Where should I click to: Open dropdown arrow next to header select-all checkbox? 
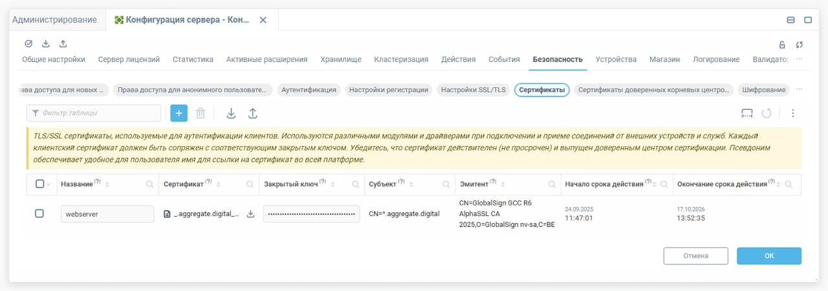[49, 185]
